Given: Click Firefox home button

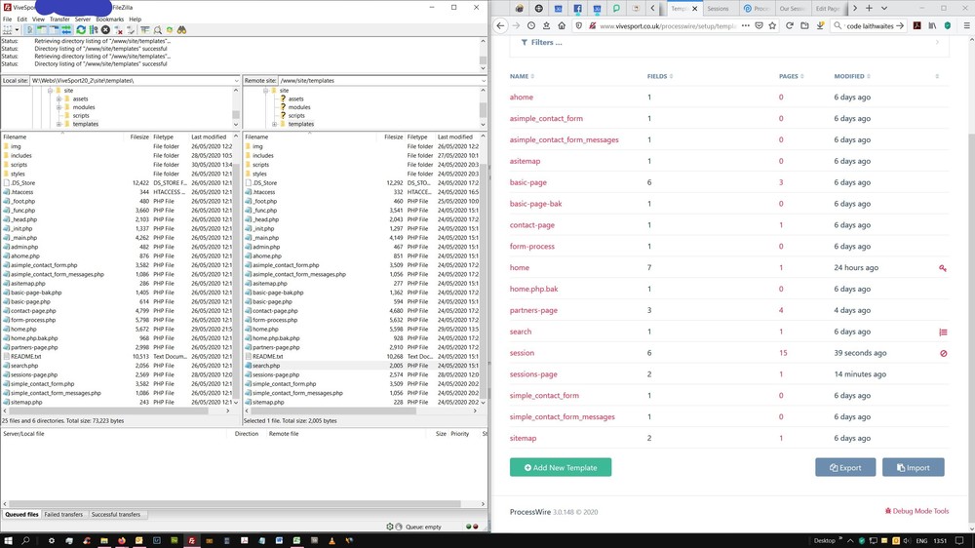Looking at the screenshot, I should [x=562, y=26].
